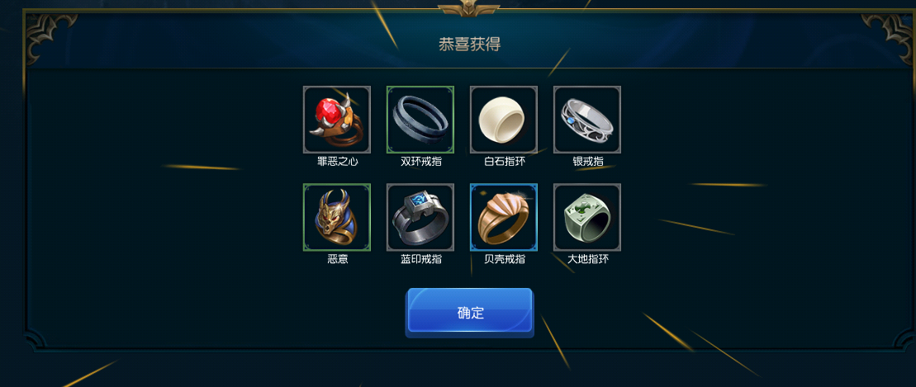Click the 贝壳戒指 item name text
916x387 pixels.
click(504, 259)
